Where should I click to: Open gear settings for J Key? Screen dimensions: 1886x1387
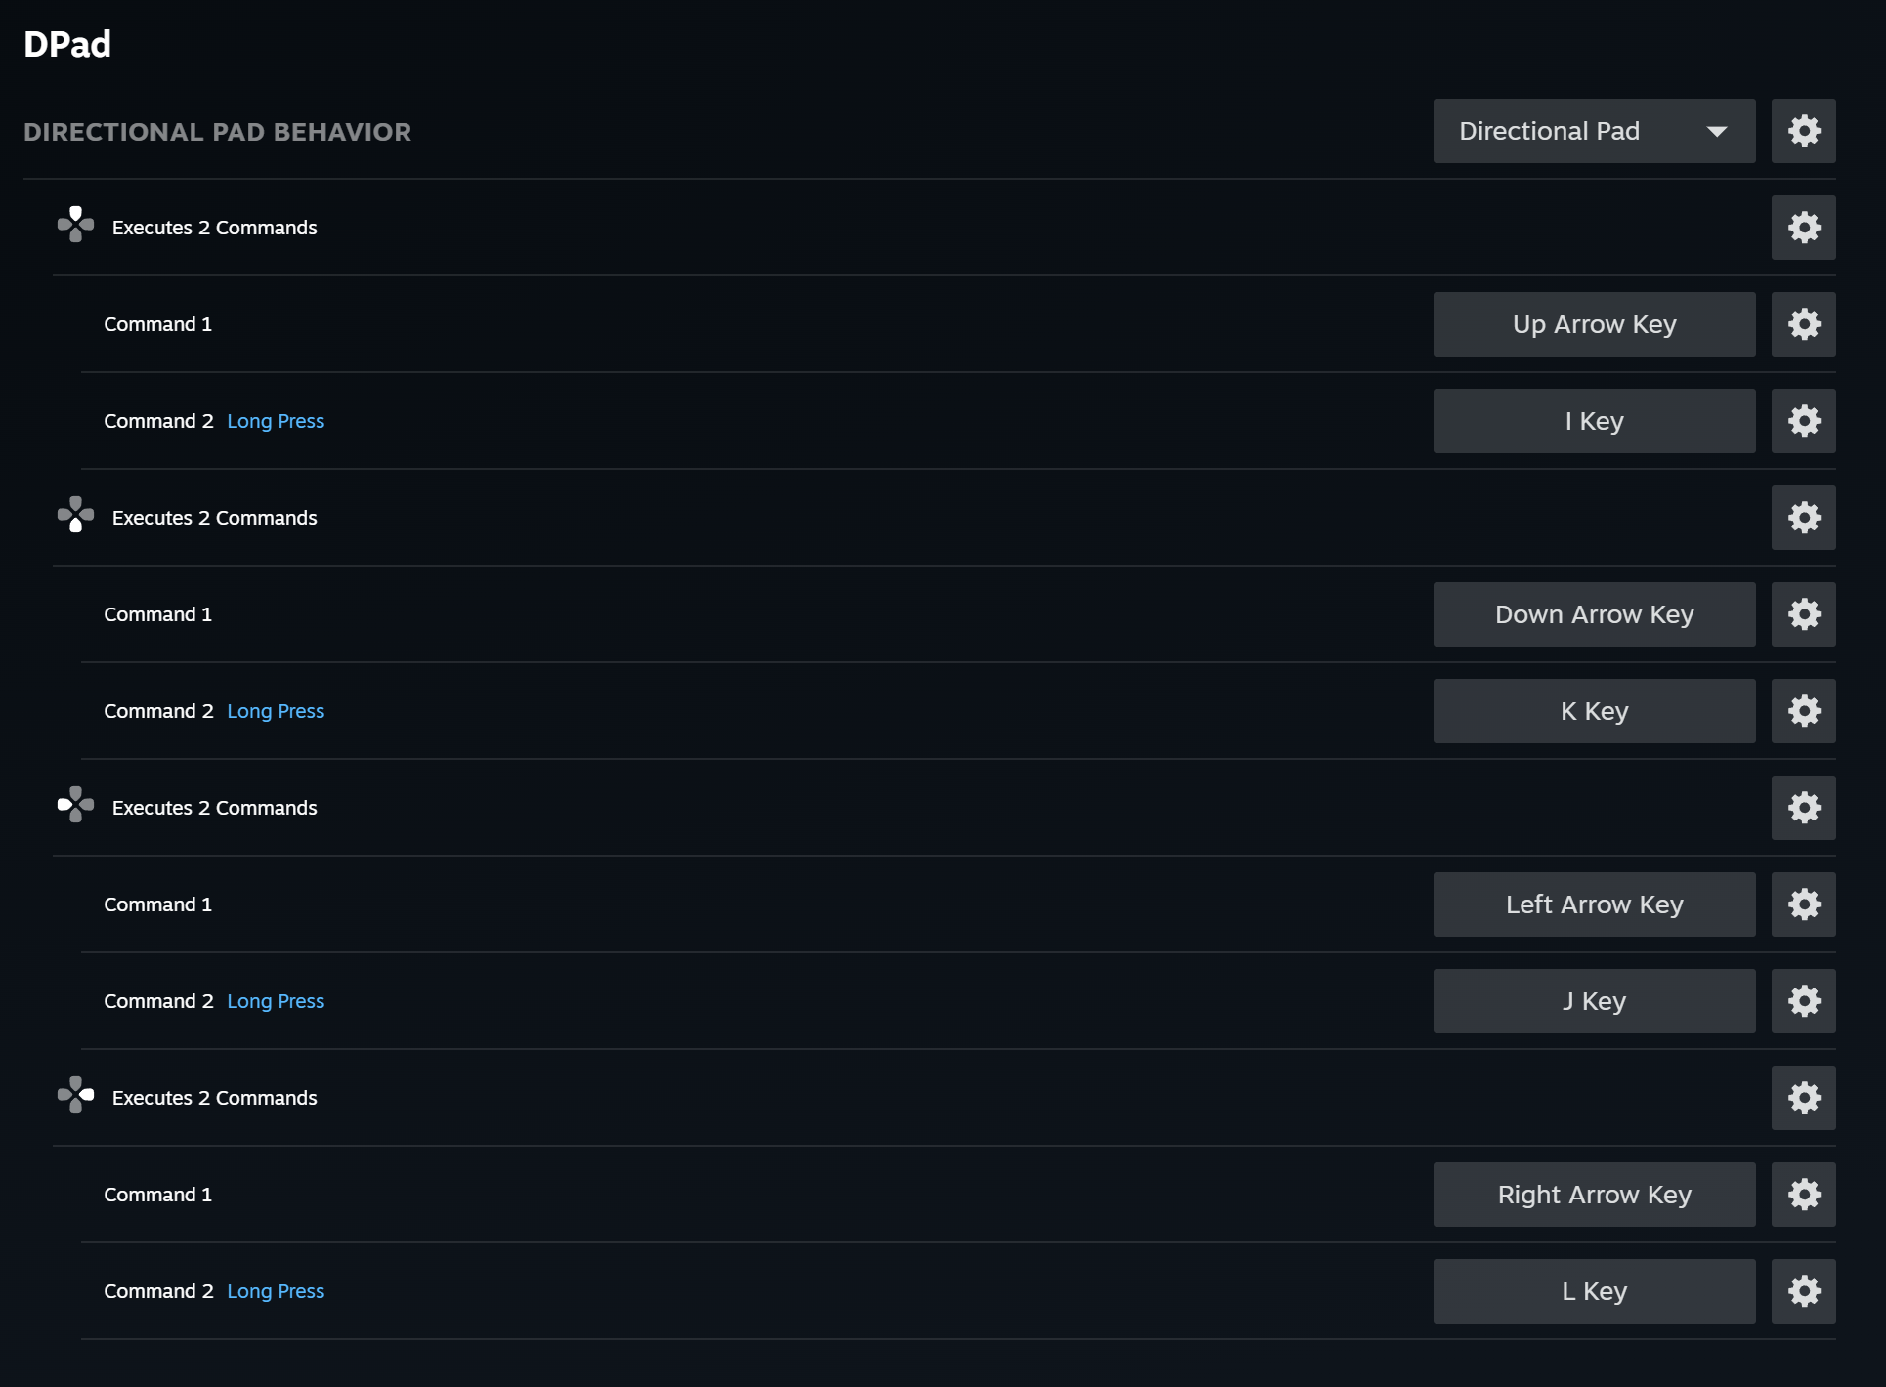[x=1803, y=1001]
